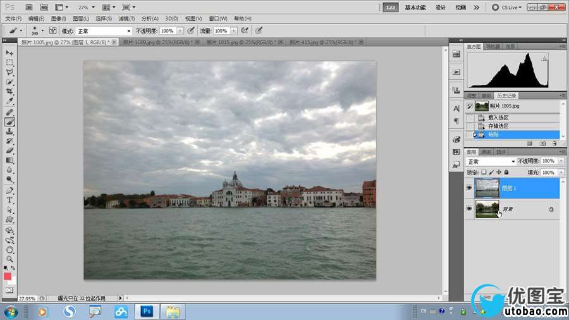Show more workspaces chevron
569x320 pixels.
click(x=477, y=7)
